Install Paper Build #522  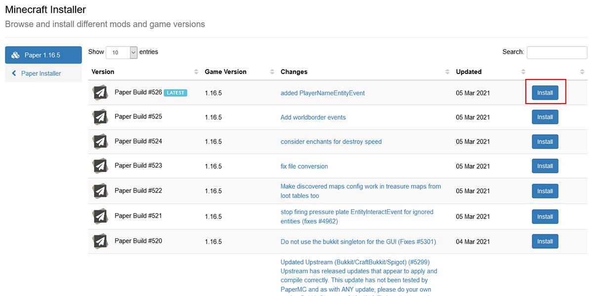click(x=545, y=191)
